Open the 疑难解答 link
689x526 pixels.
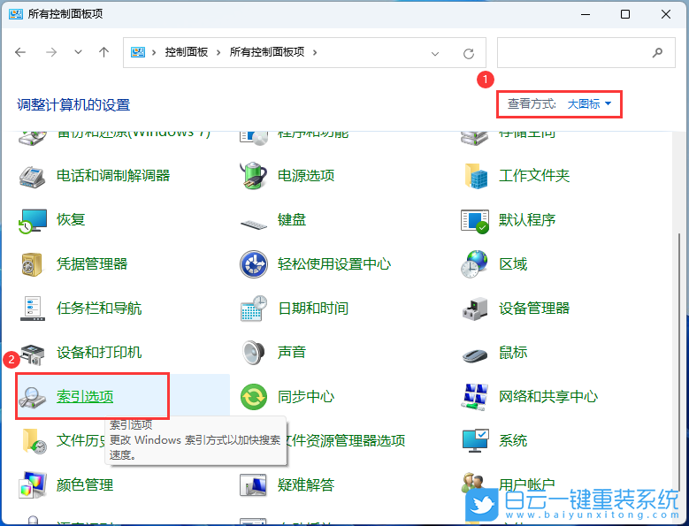[306, 484]
